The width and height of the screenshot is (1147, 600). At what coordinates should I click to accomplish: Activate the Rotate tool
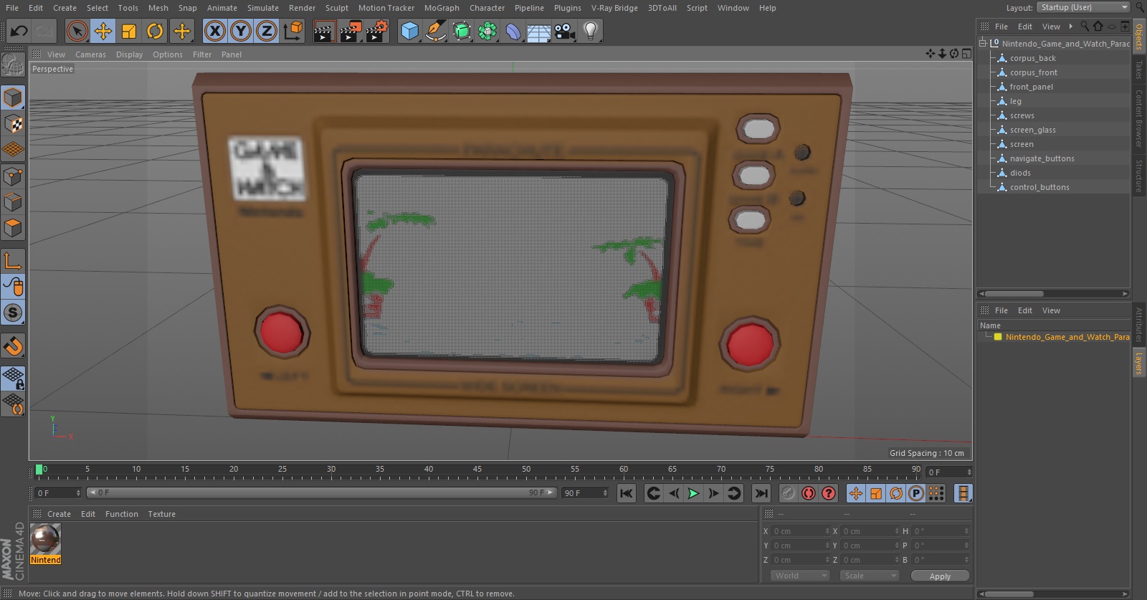(x=155, y=31)
